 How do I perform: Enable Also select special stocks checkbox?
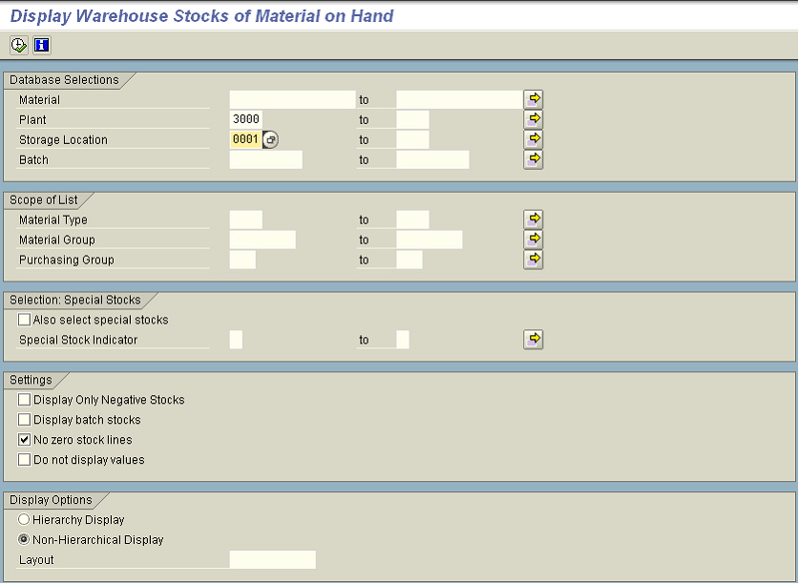(x=25, y=320)
